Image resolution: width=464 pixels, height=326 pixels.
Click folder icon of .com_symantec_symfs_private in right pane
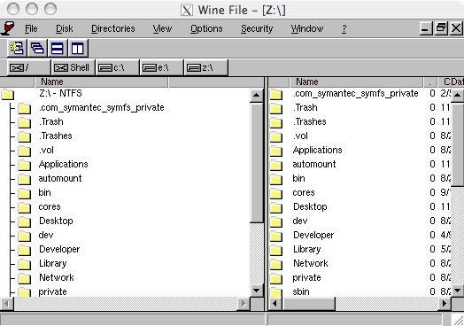tap(275, 94)
